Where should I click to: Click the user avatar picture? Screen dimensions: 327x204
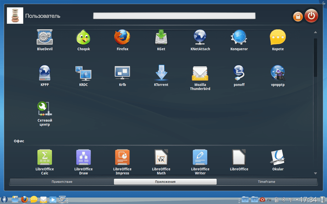[15, 16]
